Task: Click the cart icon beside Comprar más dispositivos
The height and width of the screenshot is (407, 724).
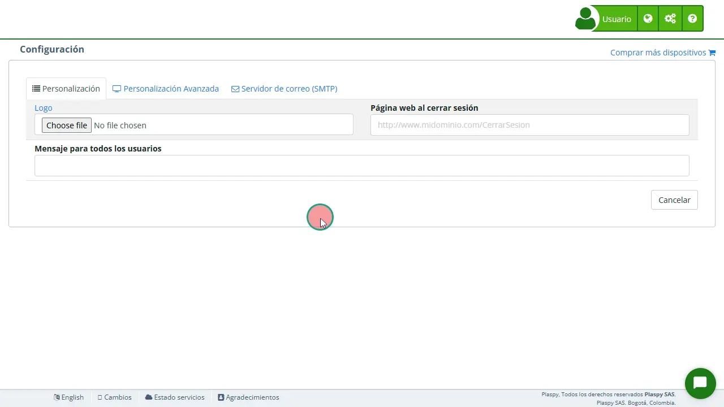Action: [712, 52]
